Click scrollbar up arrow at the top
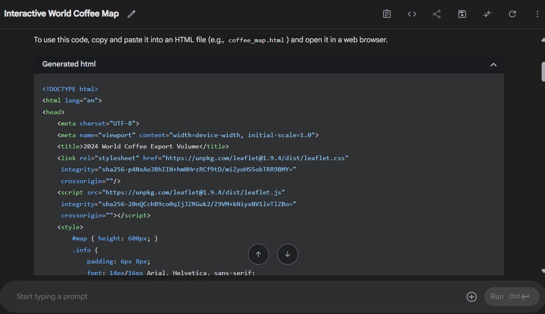Screen dimensions: 545x314 point(543,40)
